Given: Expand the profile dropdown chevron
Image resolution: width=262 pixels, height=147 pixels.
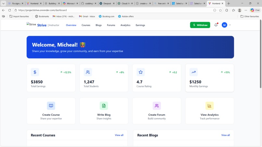Looking at the screenshot, I should 230,25.
